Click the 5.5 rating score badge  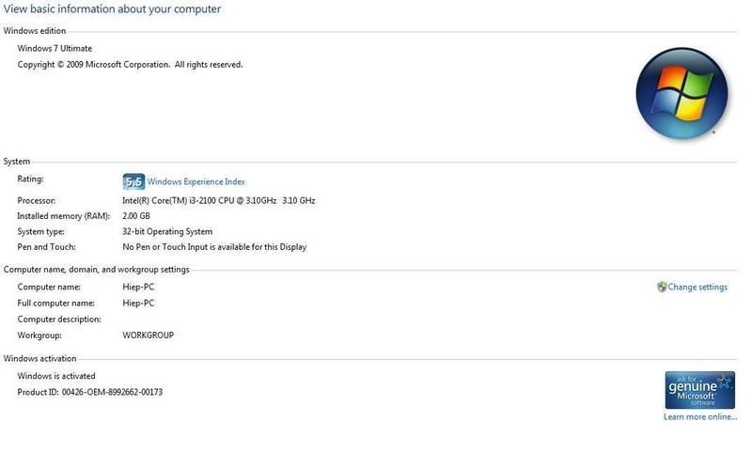click(133, 181)
